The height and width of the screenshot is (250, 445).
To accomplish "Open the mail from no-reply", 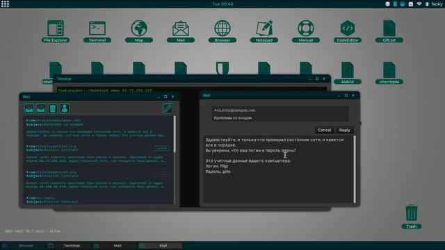I will click(99, 200).
